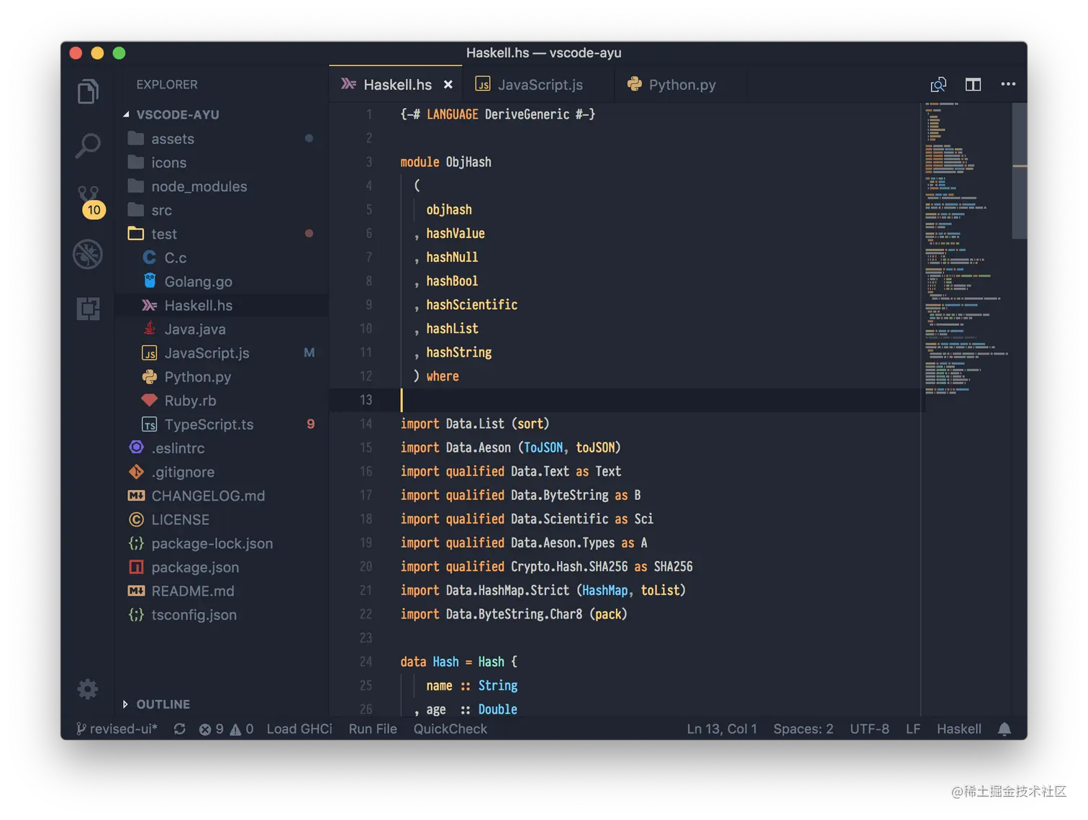Click the Synchronize Changes icon in status bar
Viewport: 1088px width, 820px height.
[x=180, y=729]
